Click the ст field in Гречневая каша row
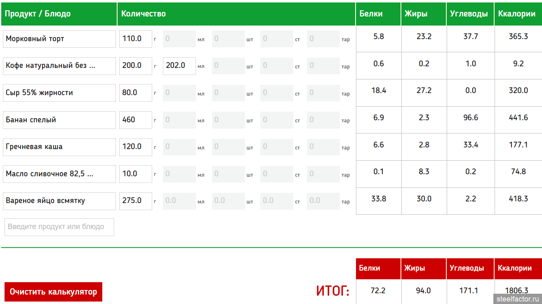Image resolution: width=542 pixels, height=304 pixels. tap(277, 147)
